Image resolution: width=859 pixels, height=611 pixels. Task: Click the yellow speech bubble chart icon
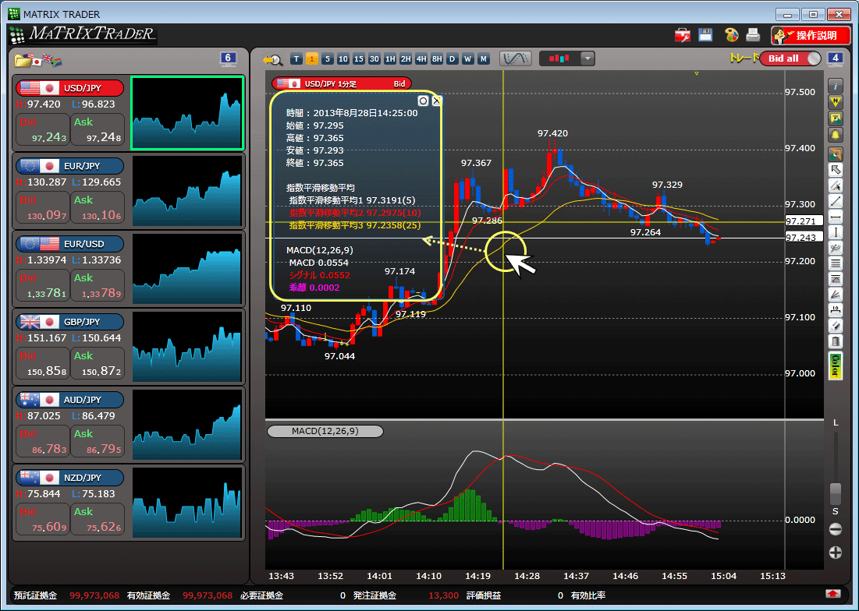tap(836, 118)
